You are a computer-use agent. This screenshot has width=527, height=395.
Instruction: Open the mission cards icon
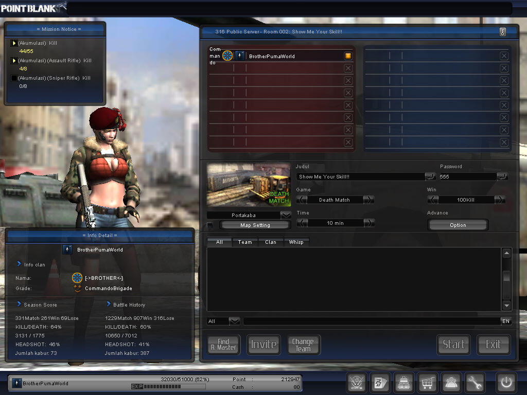pos(380,383)
